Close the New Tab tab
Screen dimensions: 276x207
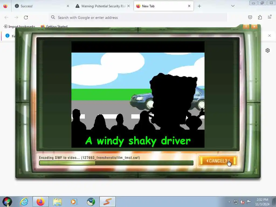[x=189, y=6]
